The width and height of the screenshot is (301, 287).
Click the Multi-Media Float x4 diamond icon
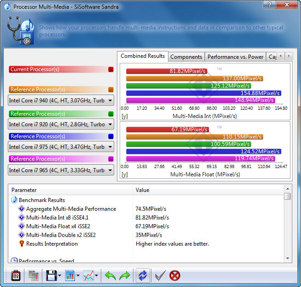click(x=22, y=226)
